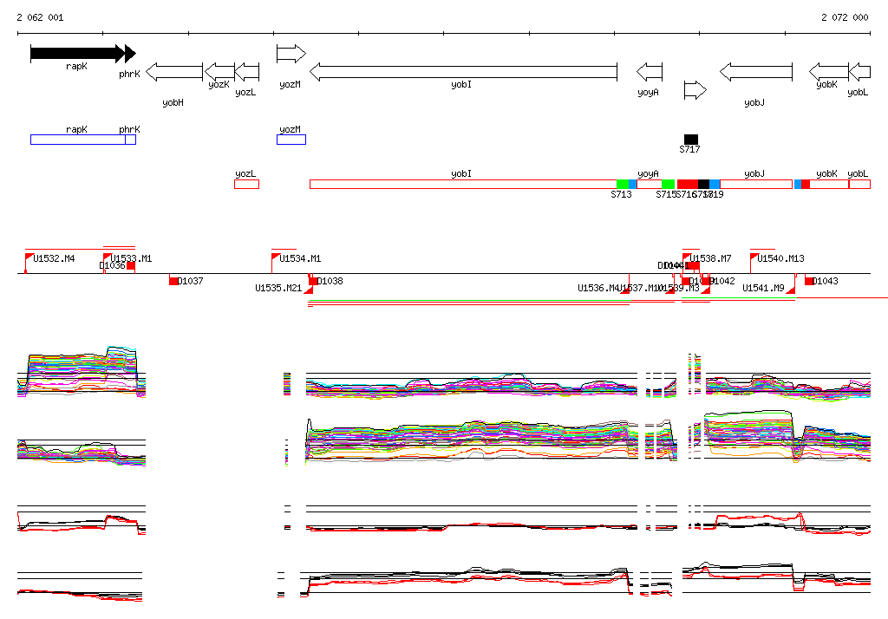This screenshot has width=888, height=619.
Task: Click the U1534.M1 flag marker
Action: click(277, 257)
